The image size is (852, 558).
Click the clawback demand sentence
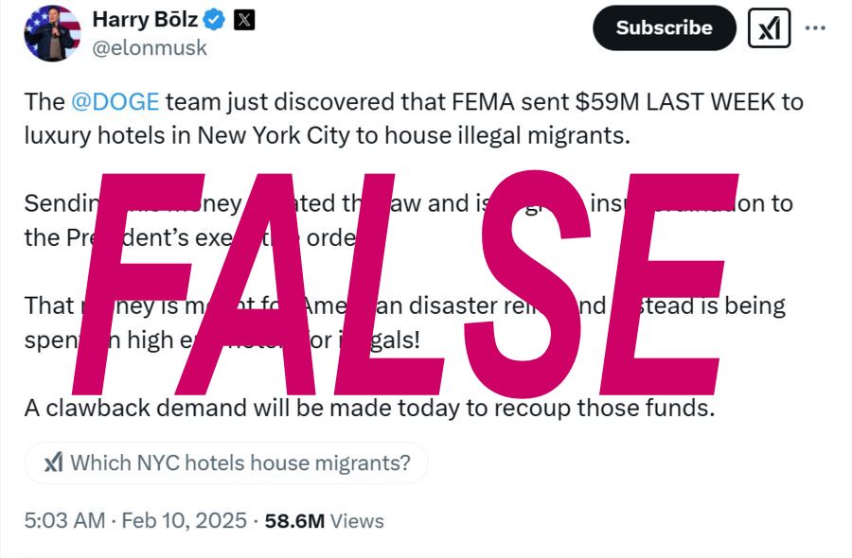[x=368, y=409]
